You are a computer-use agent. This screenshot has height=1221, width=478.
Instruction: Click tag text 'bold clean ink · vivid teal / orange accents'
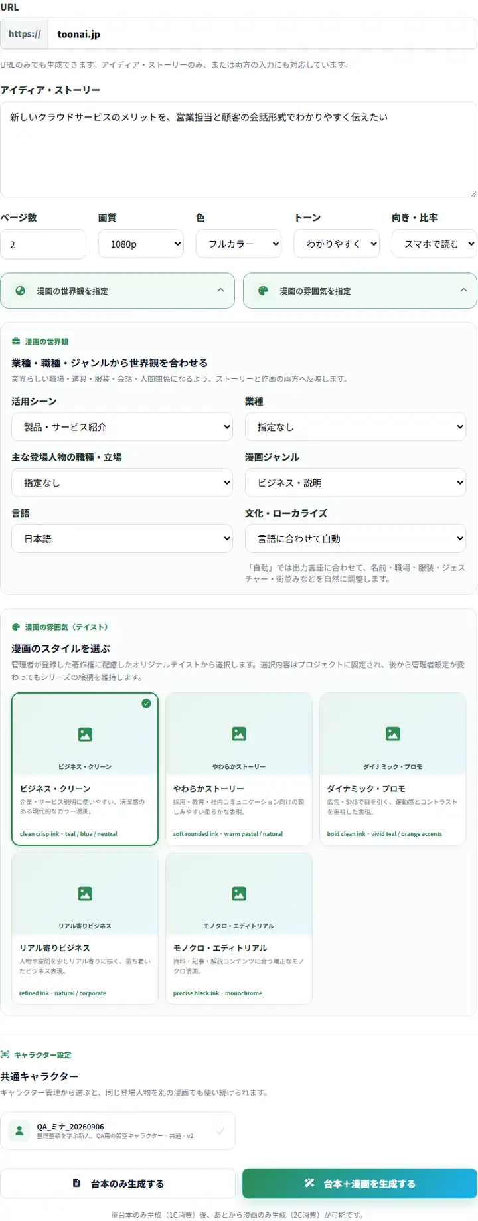tap(384, 834)
